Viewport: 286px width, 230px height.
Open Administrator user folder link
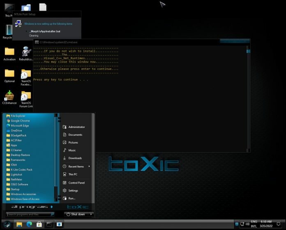point(74,127)
